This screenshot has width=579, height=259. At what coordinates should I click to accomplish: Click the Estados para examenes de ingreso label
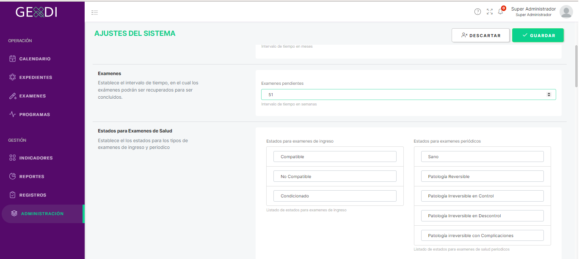coord(300,141)
